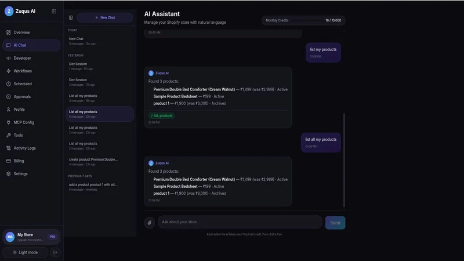Screen dimensions: 464x261
Task: Open 'List all my products' chat with 4 messages
Action: click(100, 98)
